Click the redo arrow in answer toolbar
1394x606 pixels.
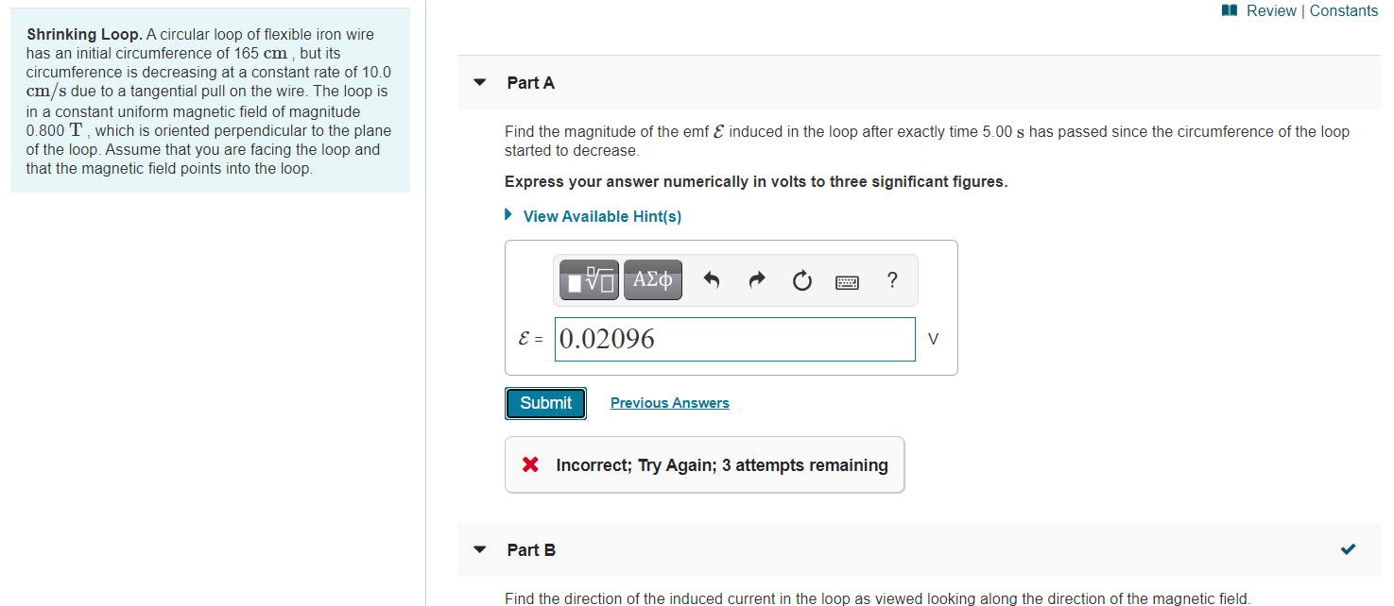coord(756,279)
